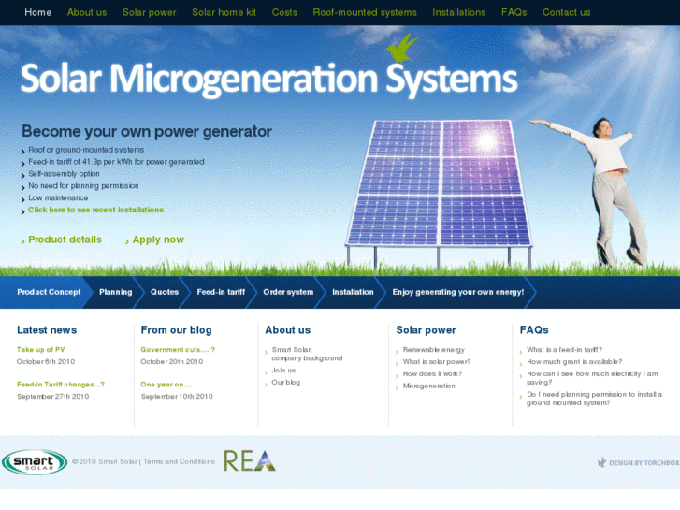Click the 'October 6th 2010' date
The image size is (680, 510).
click(x=46, y=361)
